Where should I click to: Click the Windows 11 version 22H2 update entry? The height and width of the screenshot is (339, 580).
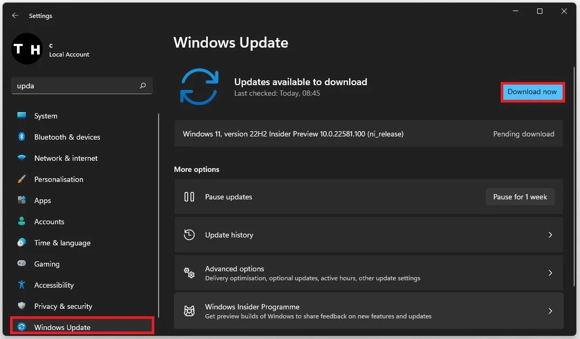coord(369,134)
